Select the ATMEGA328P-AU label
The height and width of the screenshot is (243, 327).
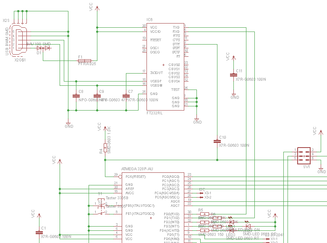[137, 169]
